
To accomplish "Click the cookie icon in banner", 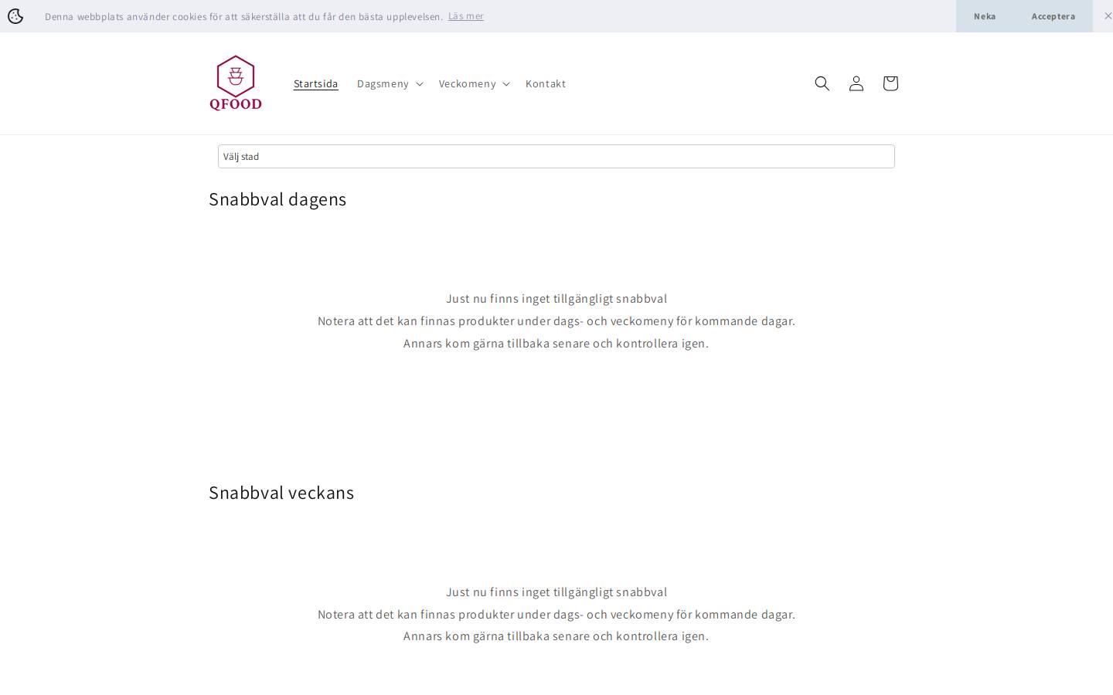I will 15,16.
